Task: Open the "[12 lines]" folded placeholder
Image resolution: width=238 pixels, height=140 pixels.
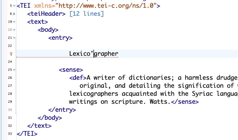Action: pos(86,14)
